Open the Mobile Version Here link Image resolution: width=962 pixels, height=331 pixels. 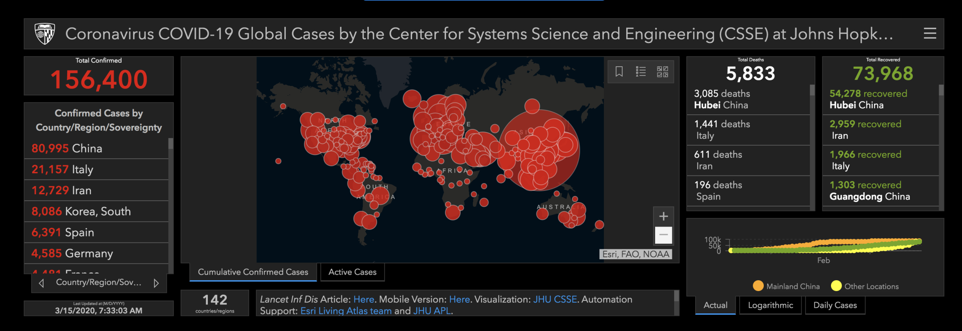(459, 300)
